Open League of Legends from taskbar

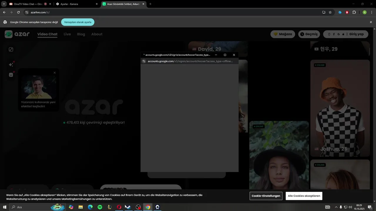pos(110,207)
